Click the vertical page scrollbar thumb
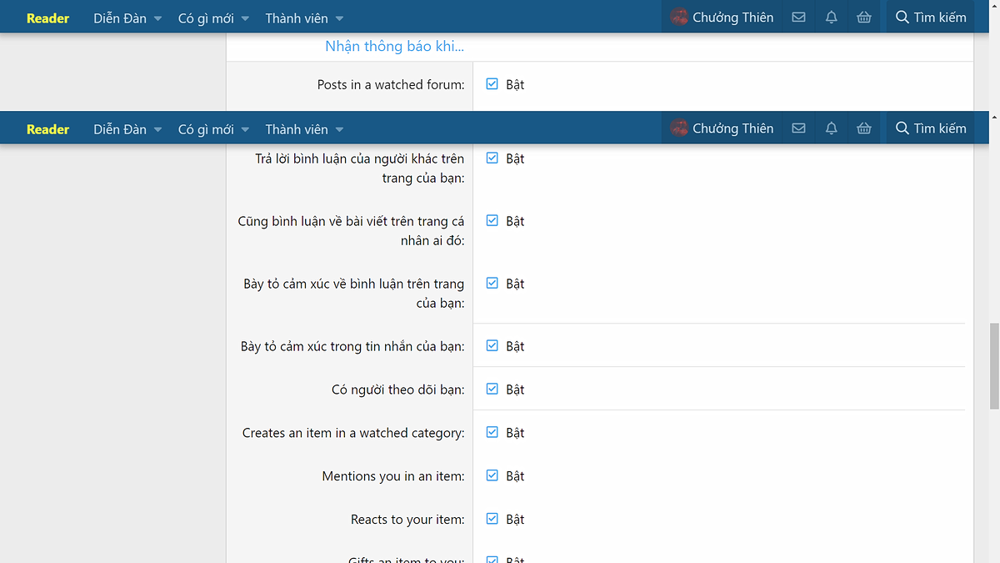The height and width of the screenshot is (563, 1000). pyautogui.click(x=993, y=367)
